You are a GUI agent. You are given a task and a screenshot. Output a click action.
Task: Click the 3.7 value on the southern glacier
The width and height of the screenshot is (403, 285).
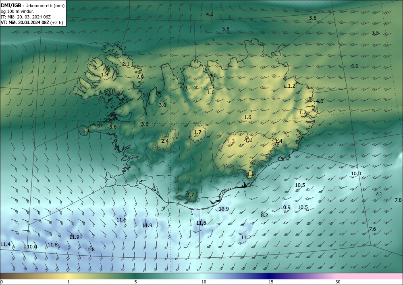(190, 195)
